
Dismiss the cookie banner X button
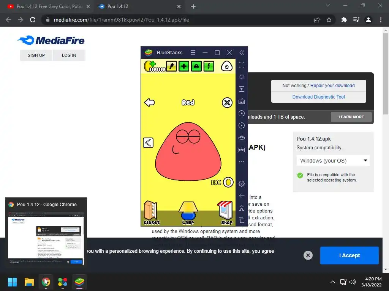pos(308,255)
